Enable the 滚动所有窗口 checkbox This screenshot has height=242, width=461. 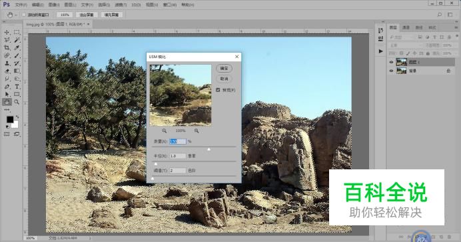[24, 15]
